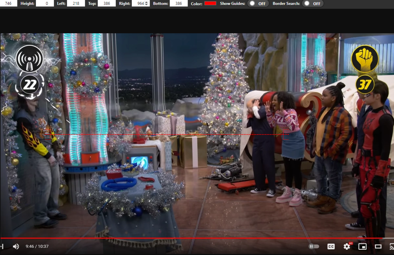Mute the video with the speaker icon
This screenshot has width=394, height=255.
16,247
